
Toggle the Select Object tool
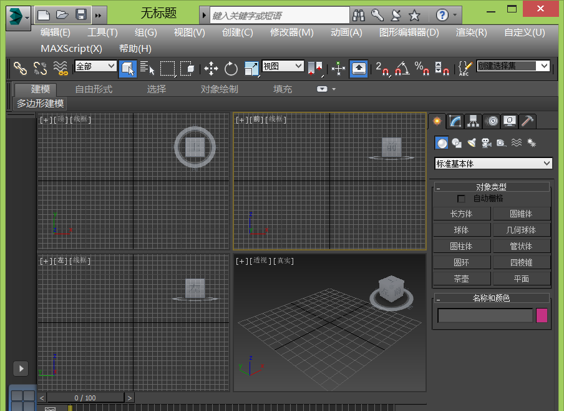click(128, 69)
